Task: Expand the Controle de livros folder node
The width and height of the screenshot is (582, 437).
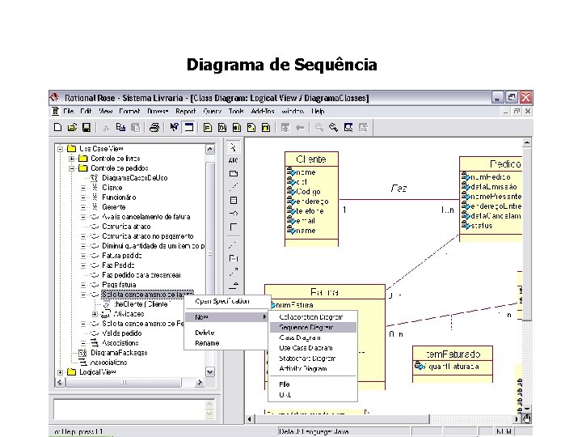Action: point(72,159)
